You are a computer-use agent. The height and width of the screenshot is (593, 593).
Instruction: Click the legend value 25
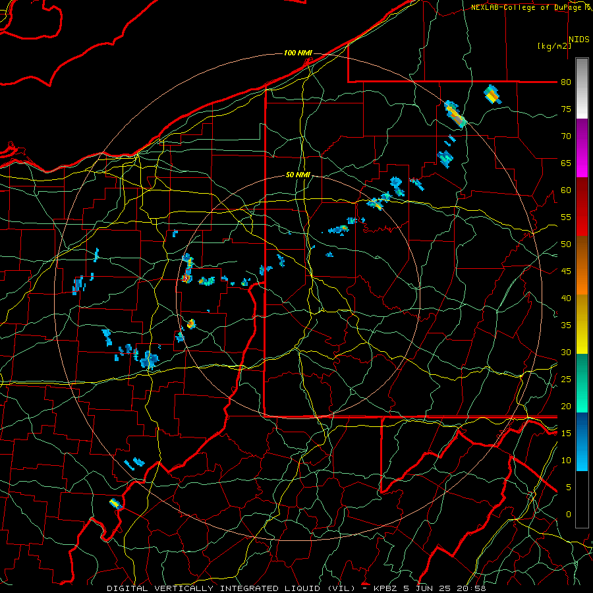(566, 380)
